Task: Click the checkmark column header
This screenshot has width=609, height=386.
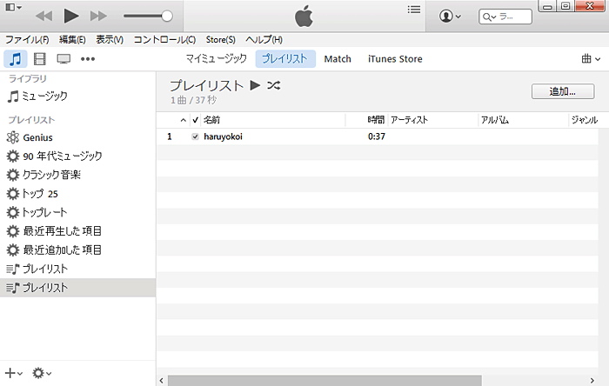Action: pyautogui.click(x=196, y=120)
